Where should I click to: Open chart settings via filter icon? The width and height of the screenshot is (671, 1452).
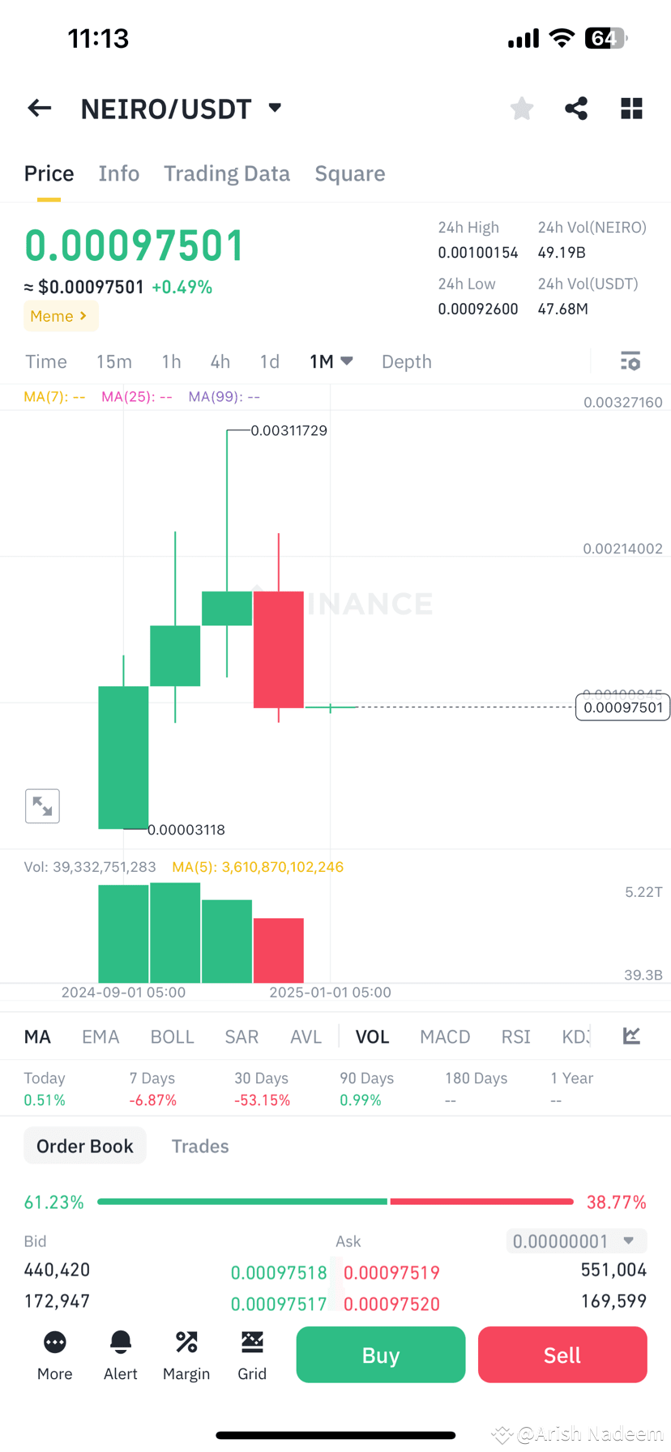click(630, 361)
